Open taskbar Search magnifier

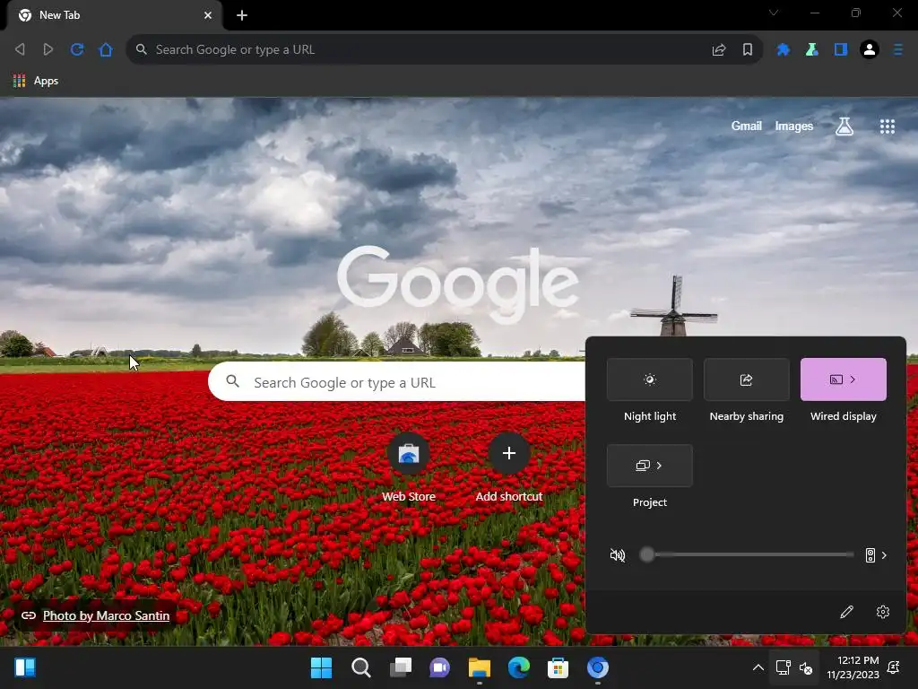tap(360, 667)
